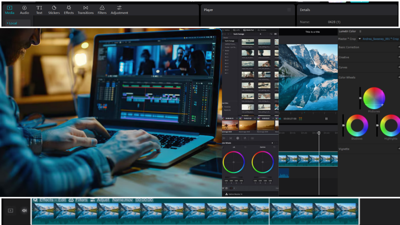400x225 pixels.
Task: Click the Midtones color wheel
Action: click(374, 98)
